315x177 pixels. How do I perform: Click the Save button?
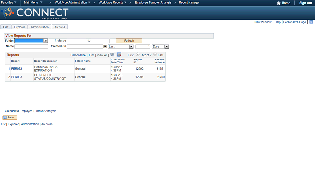click(10, 118)
